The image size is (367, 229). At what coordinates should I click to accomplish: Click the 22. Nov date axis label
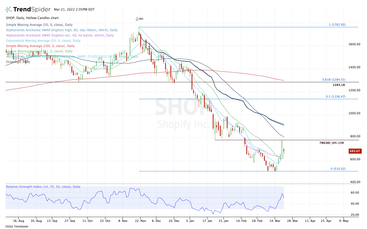tap(140, 221)
